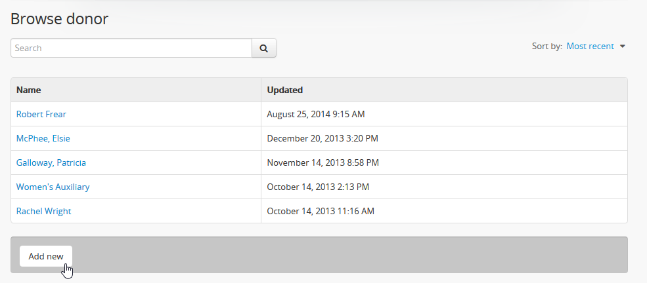Click the August 25, 2014 updated date
This screenshot has height=283, width=647.
[x=316, y=114]
